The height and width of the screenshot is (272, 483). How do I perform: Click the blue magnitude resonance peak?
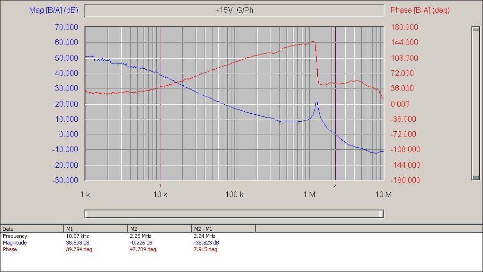coord(316,101)
